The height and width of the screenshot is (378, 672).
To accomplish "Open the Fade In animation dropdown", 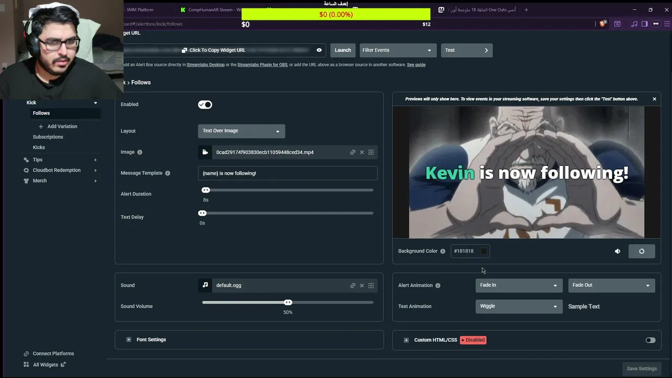I will pos(518,285).
